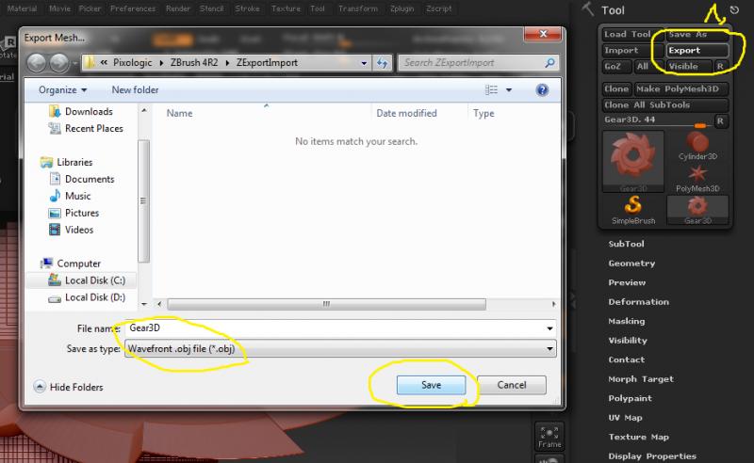Adjust the Gear3D tool count slider
754x463 pixels.
(x=658, y=120)
